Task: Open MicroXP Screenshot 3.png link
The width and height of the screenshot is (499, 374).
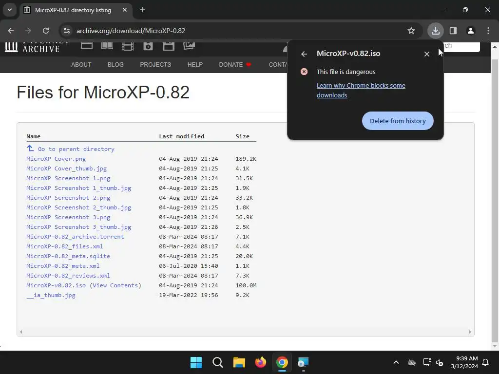Action: [68, 217]
